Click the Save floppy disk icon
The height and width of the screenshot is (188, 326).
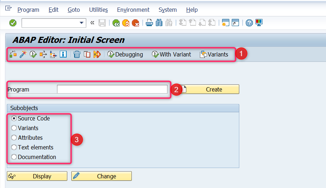click(102, 23)
